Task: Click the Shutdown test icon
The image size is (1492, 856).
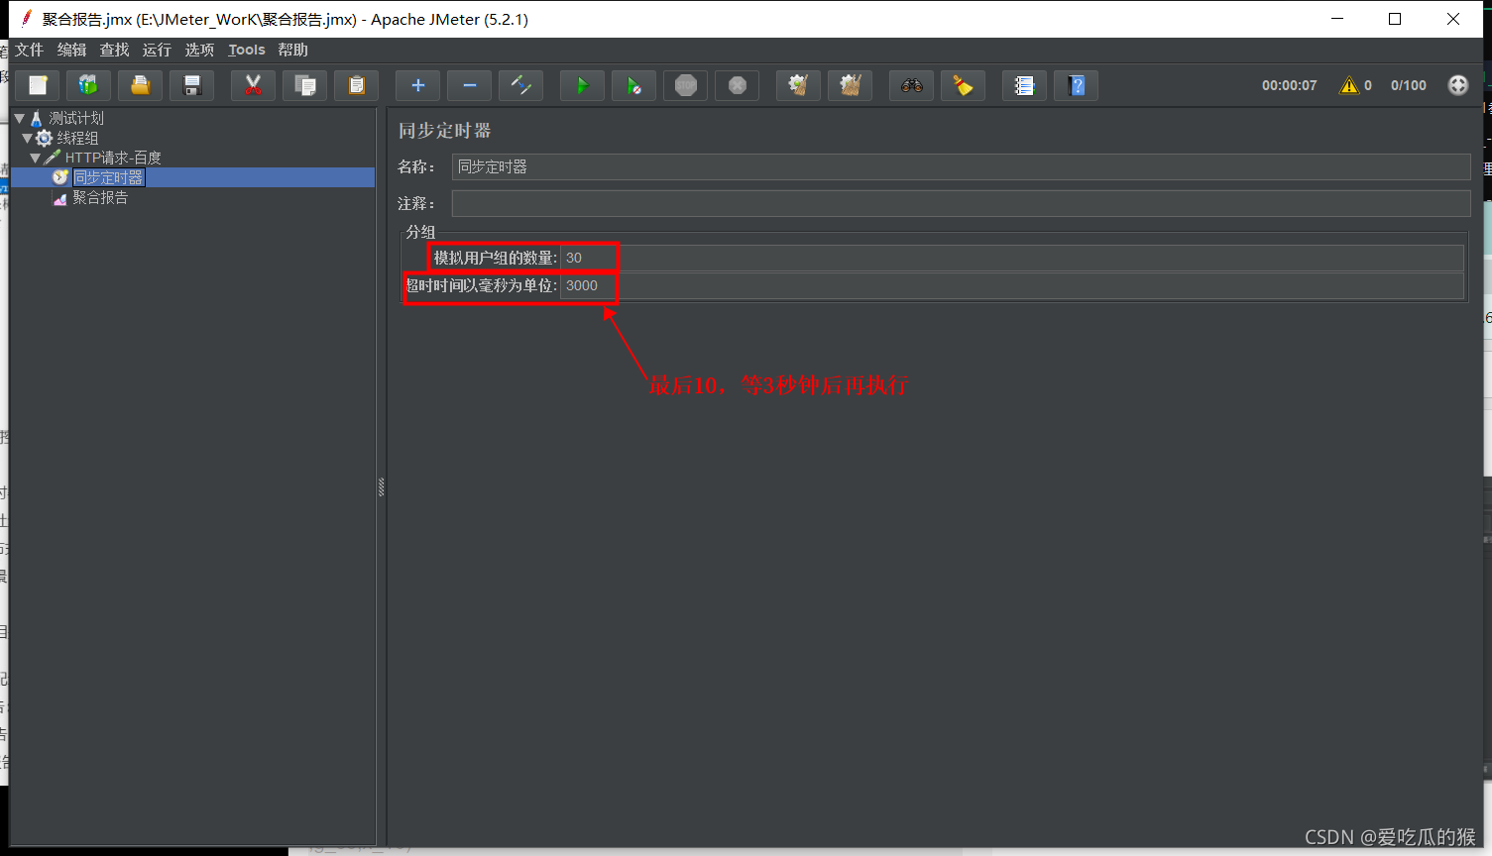Action: tap(737, 85)
